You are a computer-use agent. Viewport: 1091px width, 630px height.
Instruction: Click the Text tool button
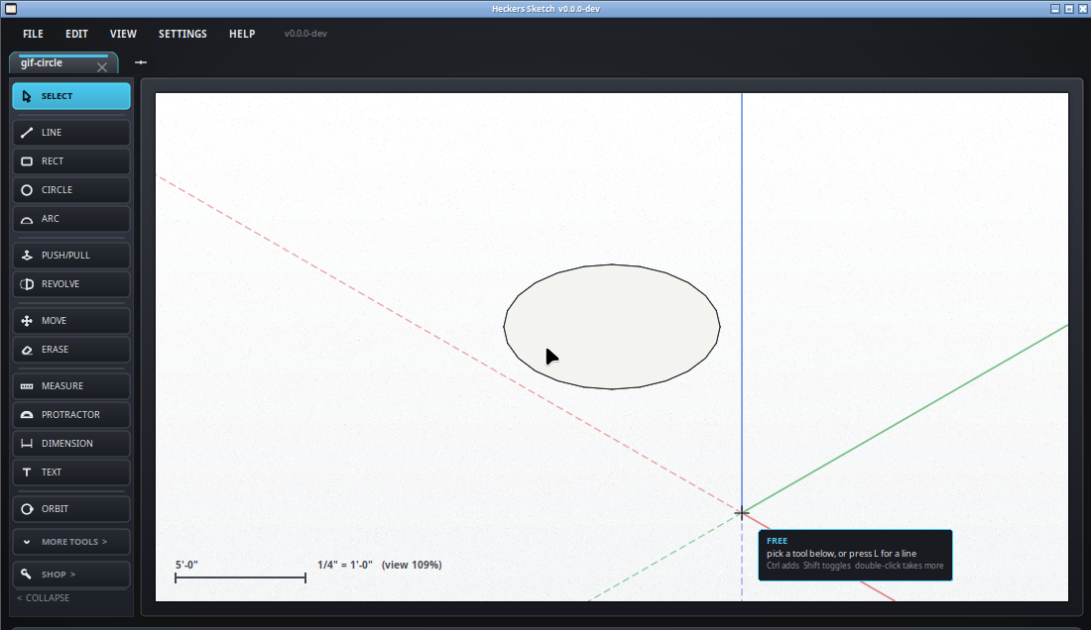point(71,472)
